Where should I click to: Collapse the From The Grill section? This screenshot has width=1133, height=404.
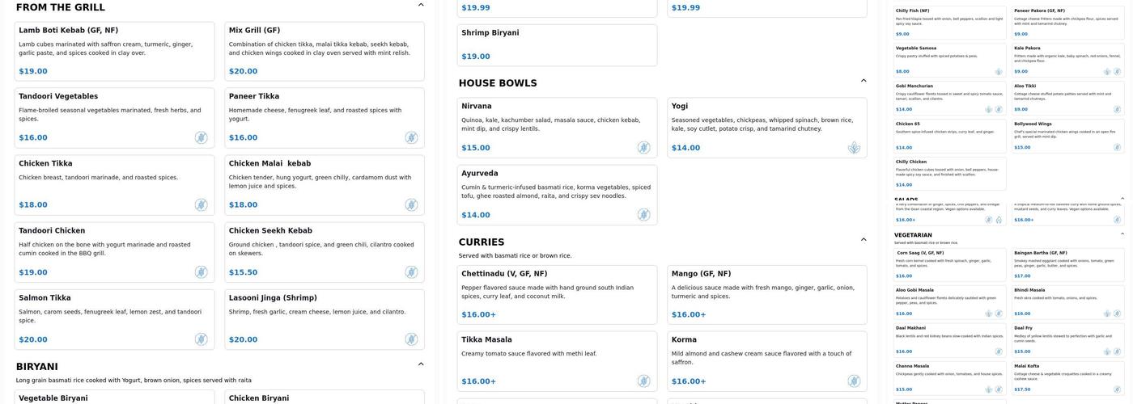(x=421, y=5)
